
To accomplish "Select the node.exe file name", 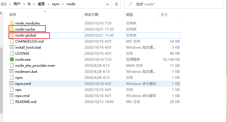I will click(x=23, y=60).
